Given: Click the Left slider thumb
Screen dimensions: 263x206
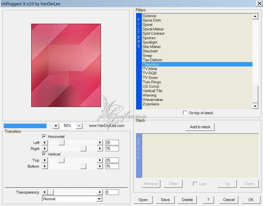Looking at the screenshot, I should [x=61, y=142].
